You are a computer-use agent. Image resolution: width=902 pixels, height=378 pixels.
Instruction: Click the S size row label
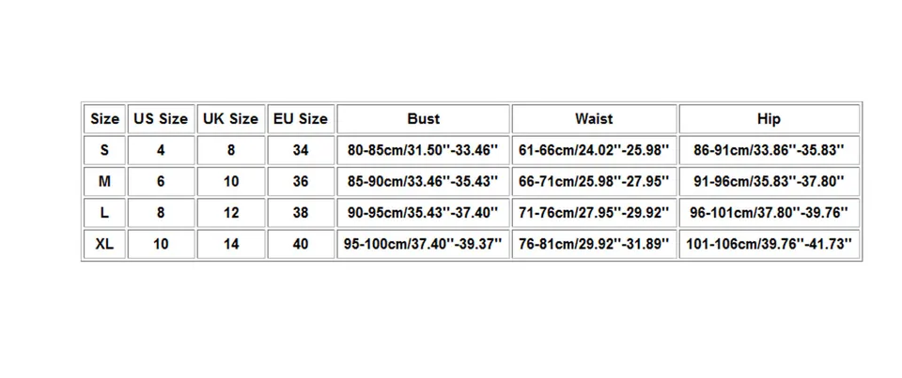[x=104, y=150]
